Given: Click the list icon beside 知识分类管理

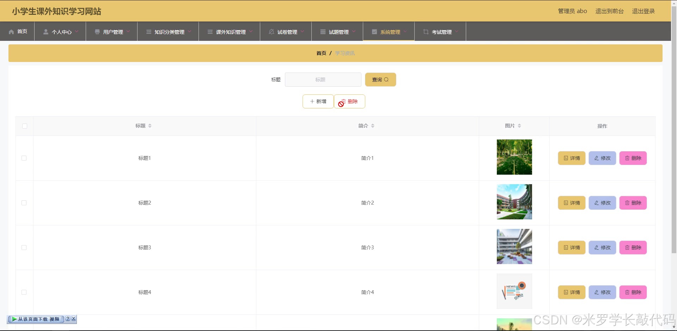Looking at the screenshot, I should 149,32.
